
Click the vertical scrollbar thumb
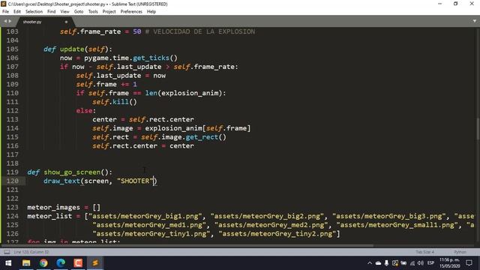(x=478, y=128)
